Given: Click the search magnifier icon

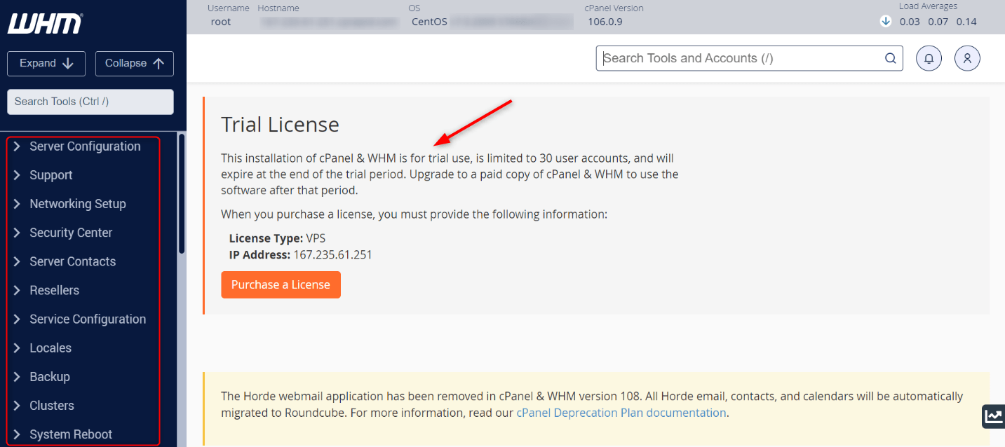Looking at the screenshot, I should [x=890, y=58].
